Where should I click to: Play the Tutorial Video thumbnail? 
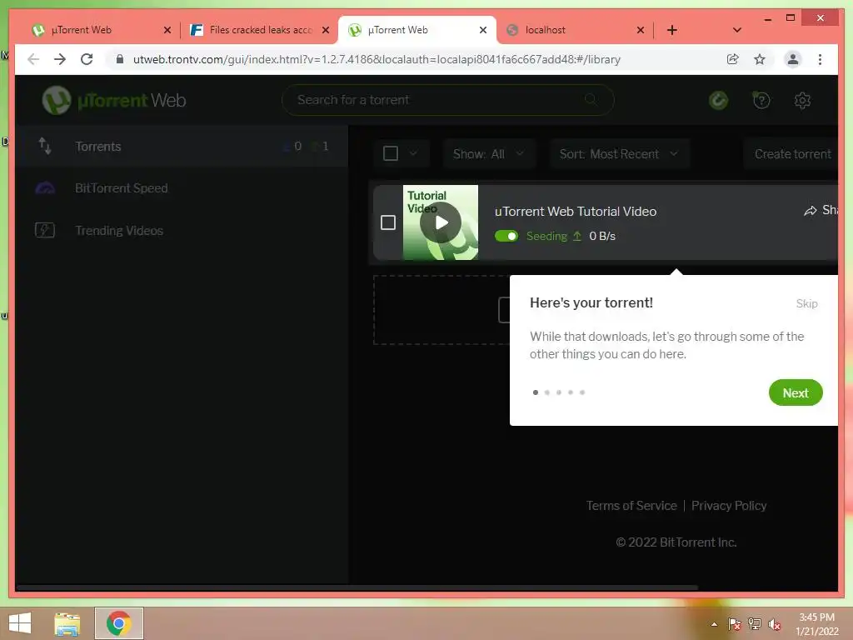(441, 222)
